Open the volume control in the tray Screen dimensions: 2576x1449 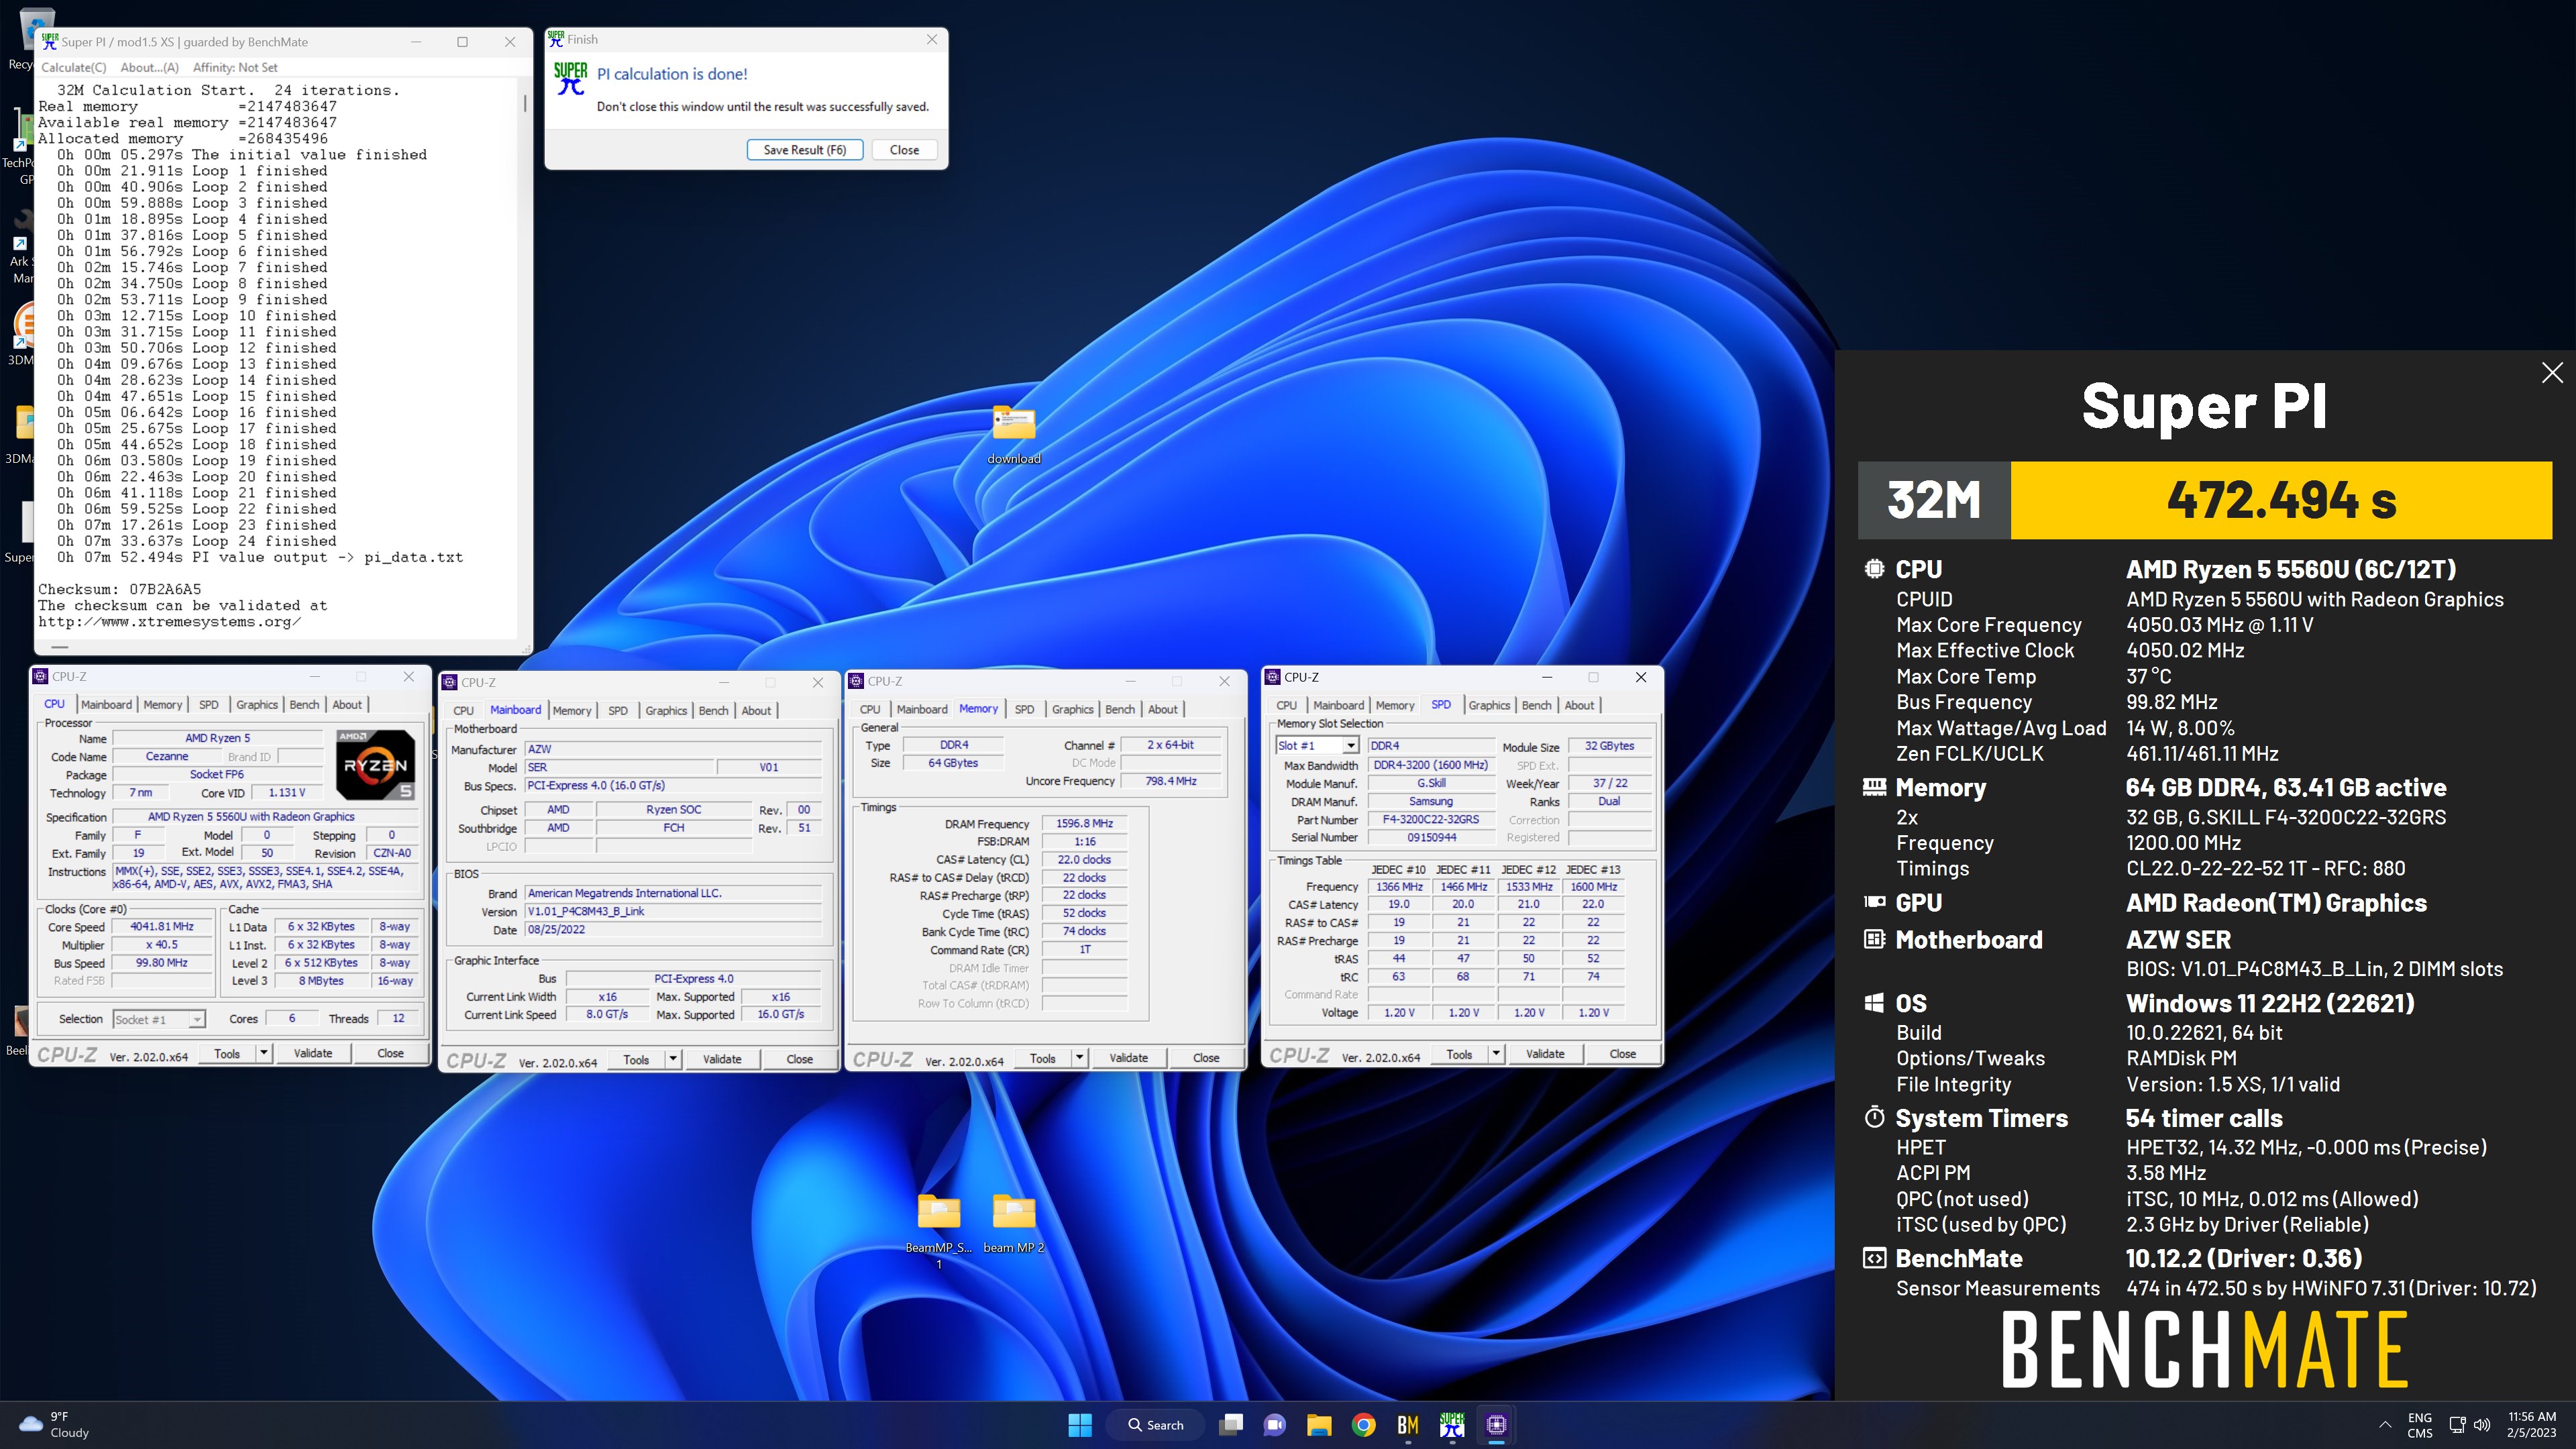[x=2482, y=1425]
